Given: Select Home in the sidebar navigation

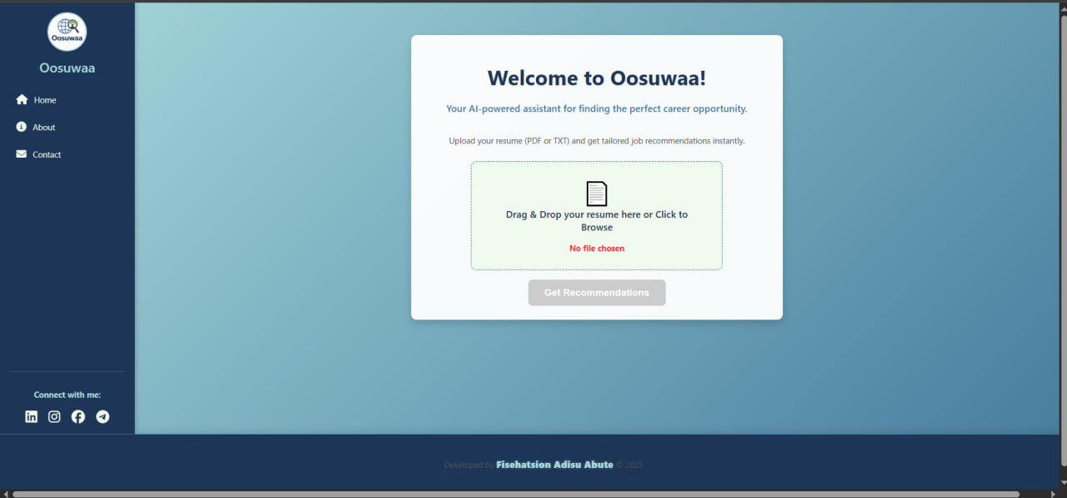Looking at the screenshot, I should (x=44, y=99).
